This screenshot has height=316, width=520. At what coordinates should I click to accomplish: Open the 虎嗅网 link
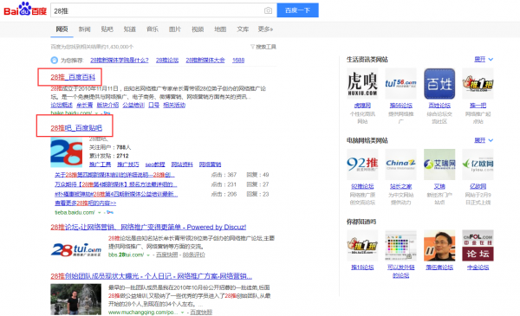click(362, 106)
